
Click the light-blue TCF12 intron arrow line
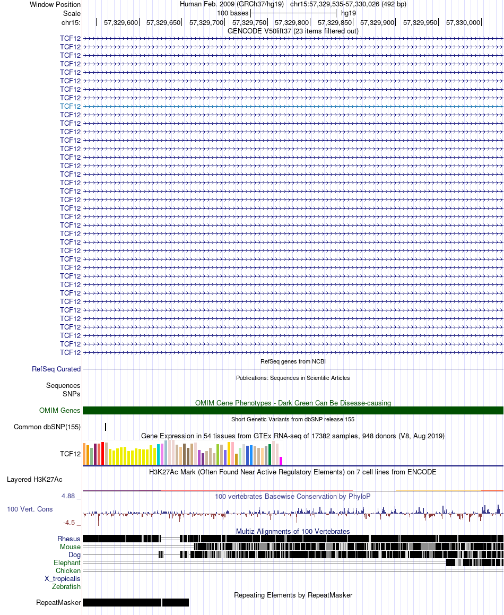pyautogui.click(x=293, y=106)
